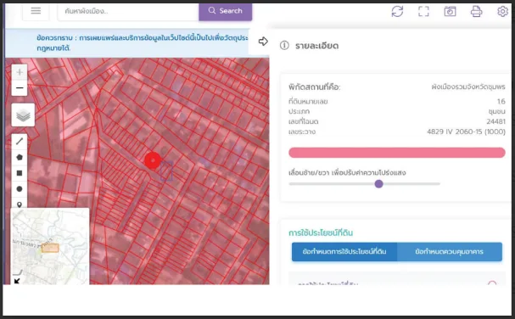Click the camera snapshot icon

pyautogui.click(x=450, y=12)
